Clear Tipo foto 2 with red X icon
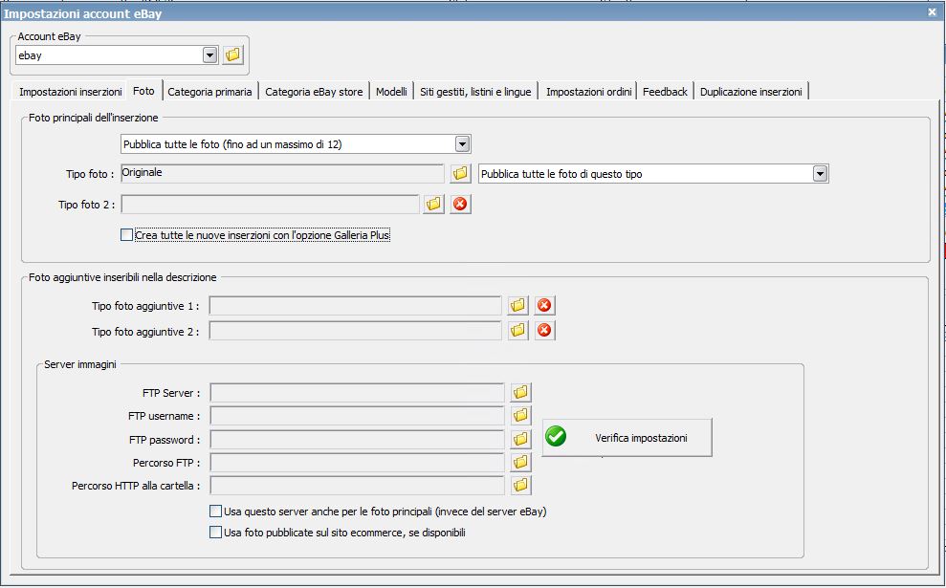This screenshot has width=946, height=588. tap(460, 205)
